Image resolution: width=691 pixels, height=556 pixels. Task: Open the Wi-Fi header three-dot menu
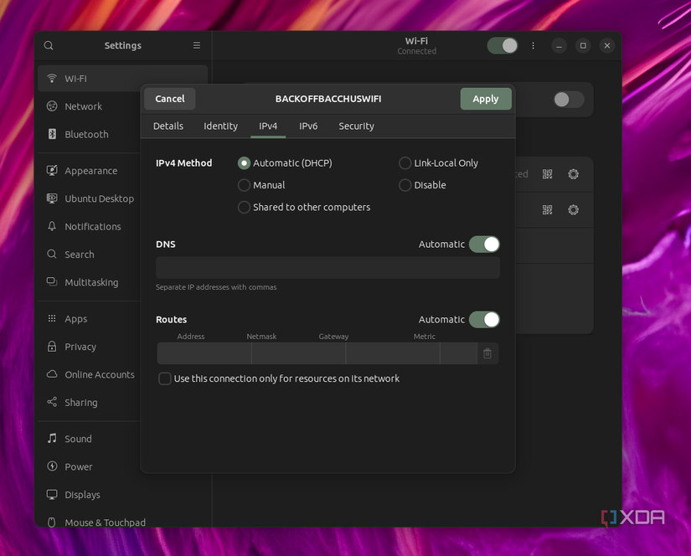click(534, 45)
